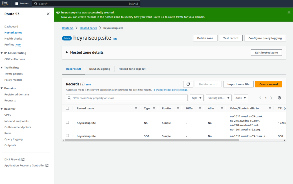Go to previous records page arrow

pyautogui.click(x=260, y=98)
